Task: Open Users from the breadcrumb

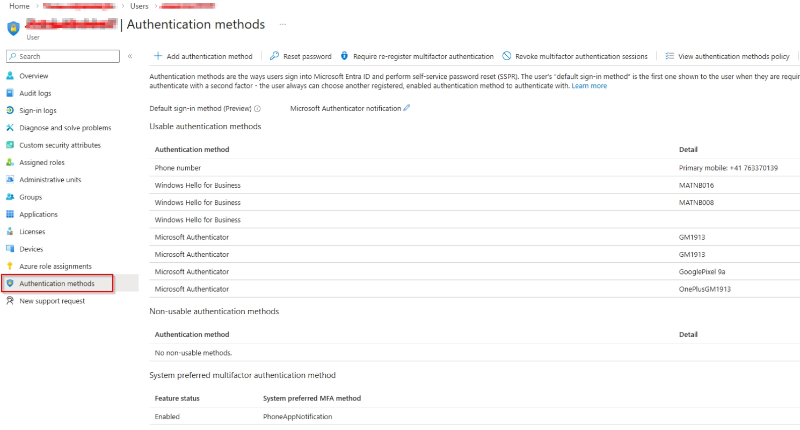Action: coord(139,6)
